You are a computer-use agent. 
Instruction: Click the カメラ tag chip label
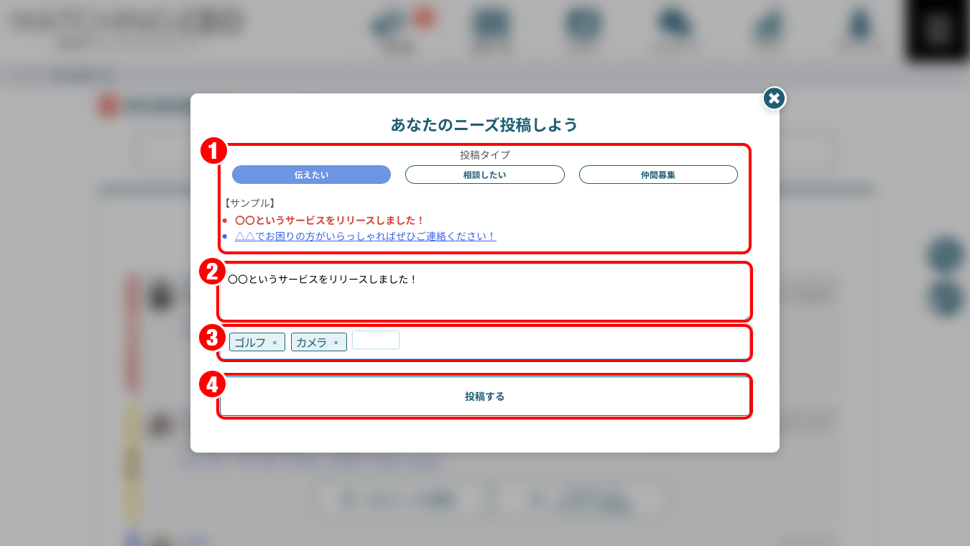tap(311, 343)
